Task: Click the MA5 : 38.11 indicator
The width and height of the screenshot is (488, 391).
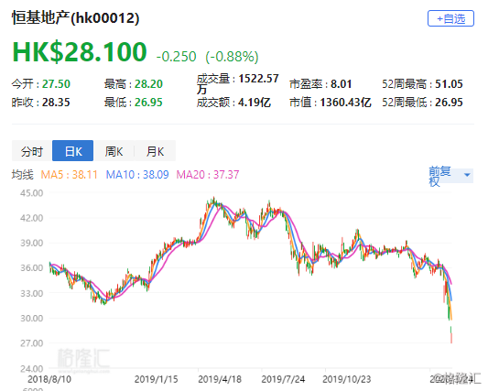Action: click(69, 175)
